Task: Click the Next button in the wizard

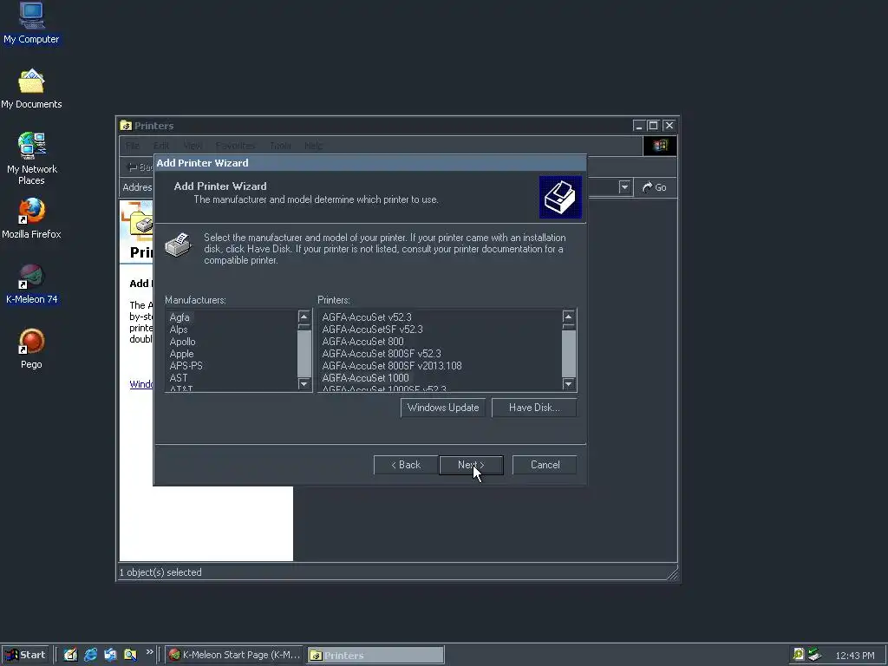Action: 471,465
